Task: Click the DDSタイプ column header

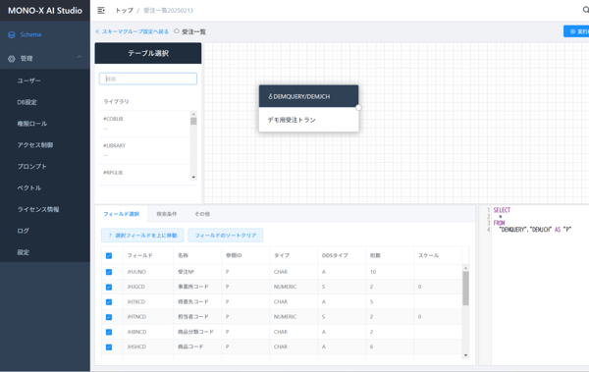Action: tap(342, 255)
